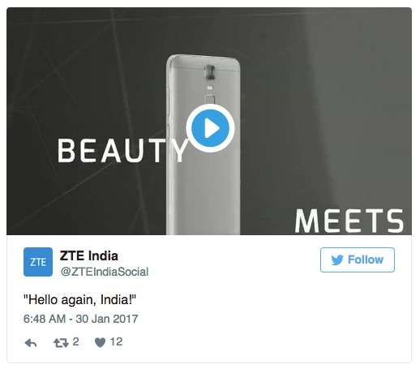Click the MEETS text in the video
The width and height of the screenshot is (420, 369).
[x=349, y=221]
